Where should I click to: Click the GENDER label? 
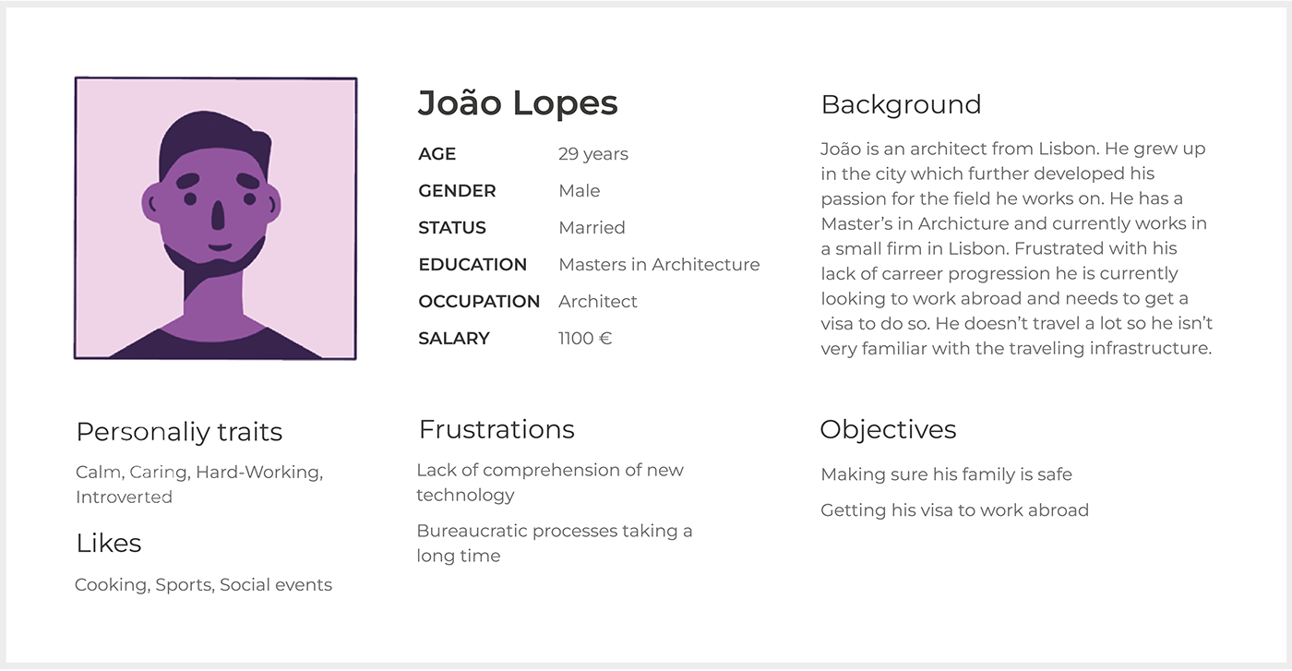coord(458,191)
